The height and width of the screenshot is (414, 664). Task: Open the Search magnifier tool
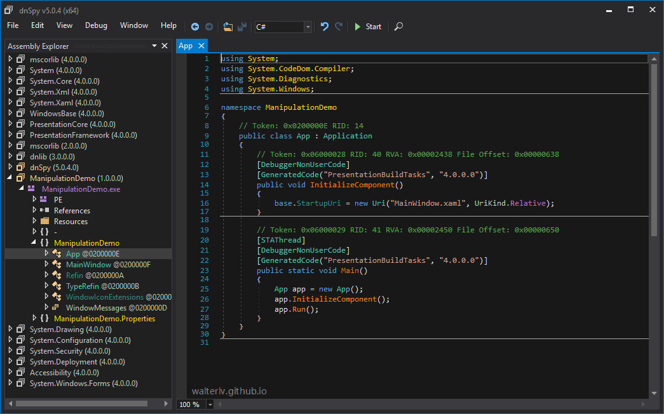pos(398,27)
